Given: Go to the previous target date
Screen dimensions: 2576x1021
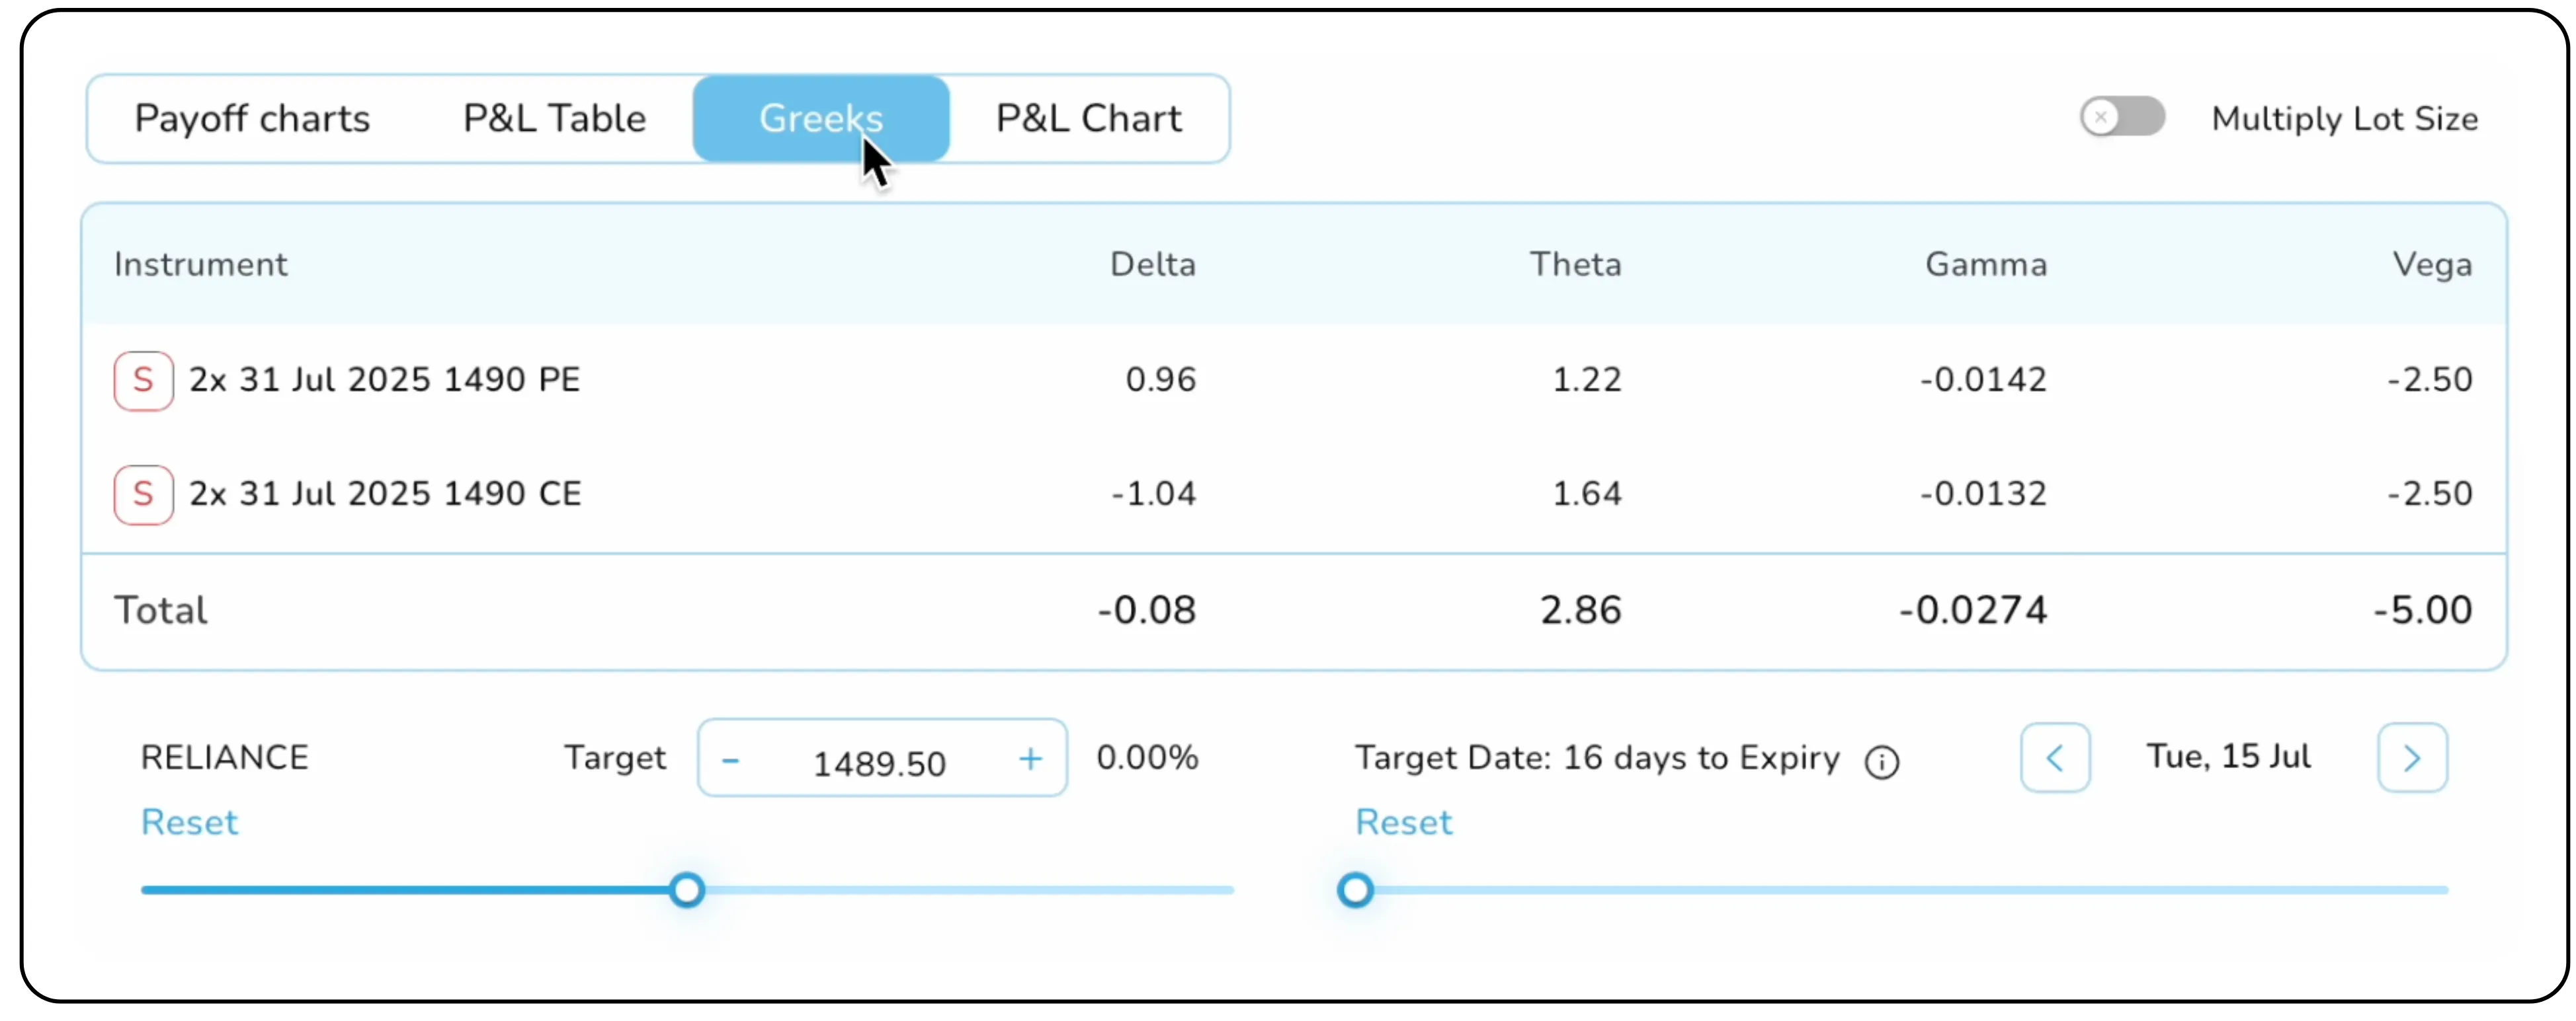Looking at the screenshot, I should [2054, 758].
